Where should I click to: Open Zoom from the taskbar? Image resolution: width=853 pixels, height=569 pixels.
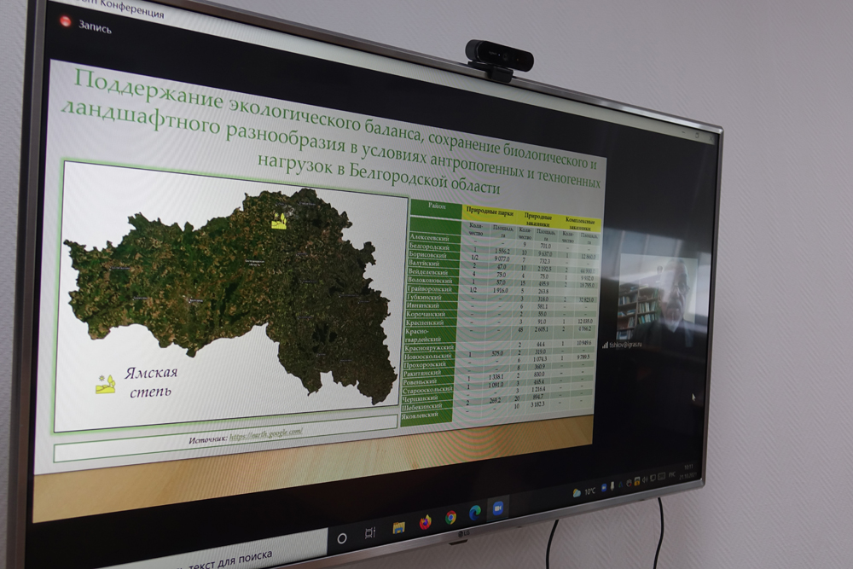pos(498,508)
